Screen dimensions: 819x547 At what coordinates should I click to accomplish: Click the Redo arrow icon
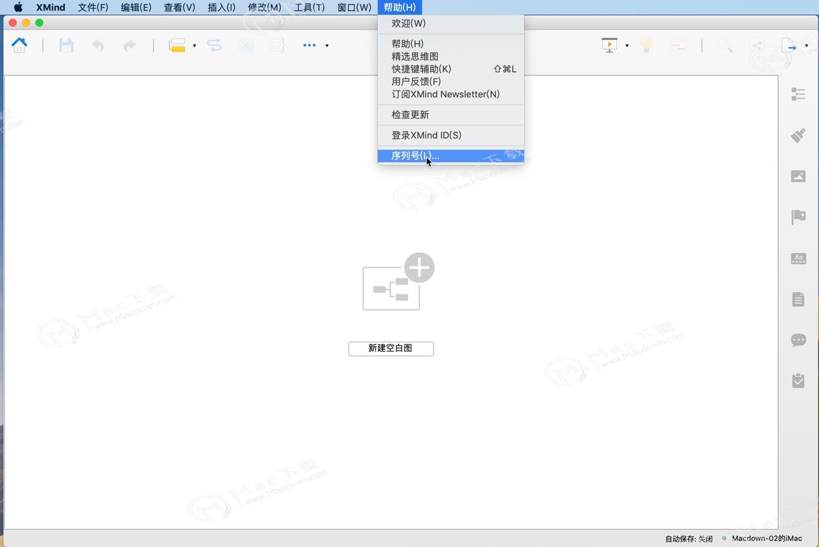point(130,46)
